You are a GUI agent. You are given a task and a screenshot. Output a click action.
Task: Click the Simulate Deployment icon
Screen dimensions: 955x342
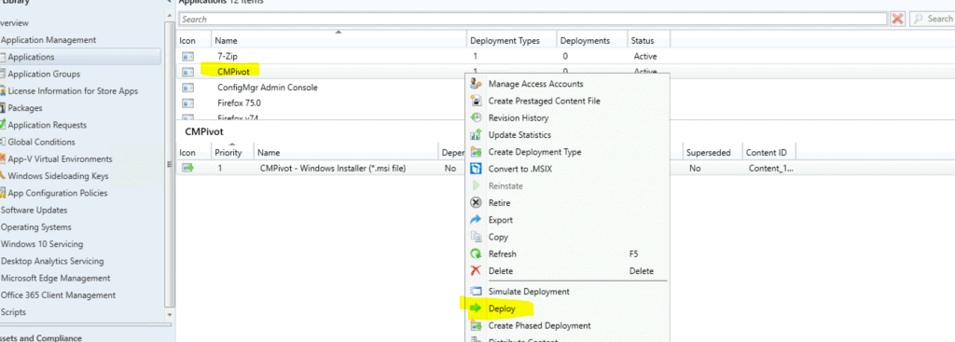(477, 292)
